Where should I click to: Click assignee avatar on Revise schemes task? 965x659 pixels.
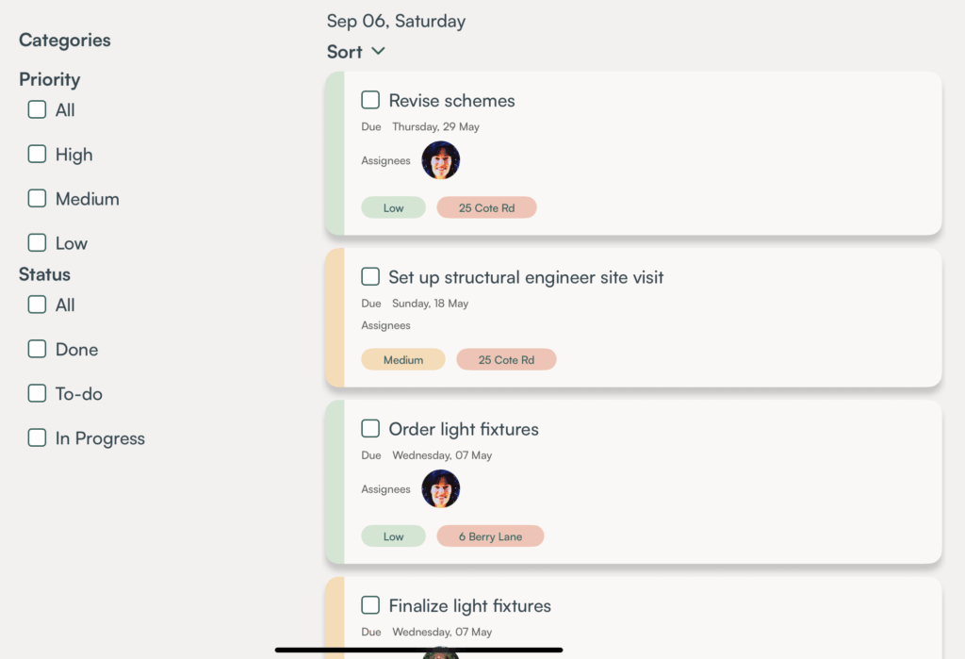point(440,160)
